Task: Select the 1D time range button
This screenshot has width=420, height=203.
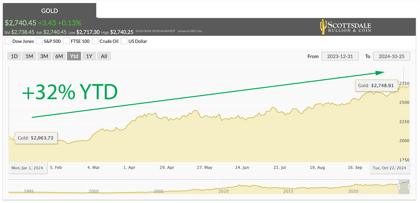Action: 14,56
